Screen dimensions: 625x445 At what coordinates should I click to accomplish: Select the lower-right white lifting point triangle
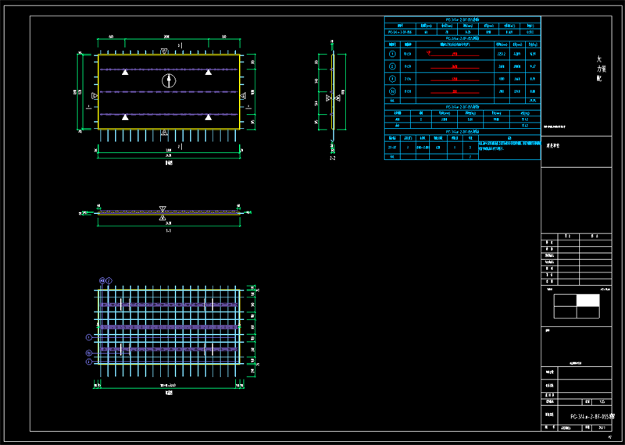click(x=208, y=117)
